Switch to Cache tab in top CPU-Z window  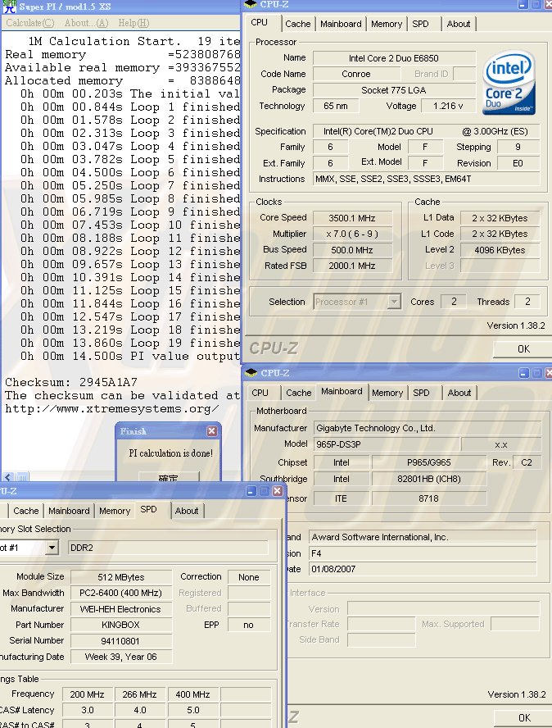pyautogui.click(x=298, y=24)
